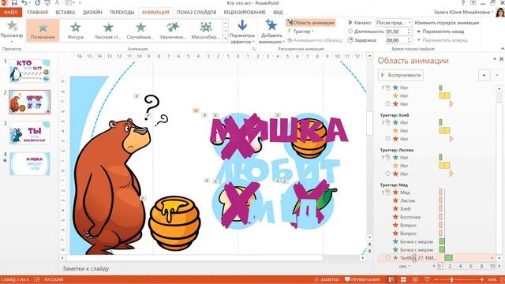505x284 pixels.
Task: Switch to Slide Sorter view icon
Action: pos(403,280)
